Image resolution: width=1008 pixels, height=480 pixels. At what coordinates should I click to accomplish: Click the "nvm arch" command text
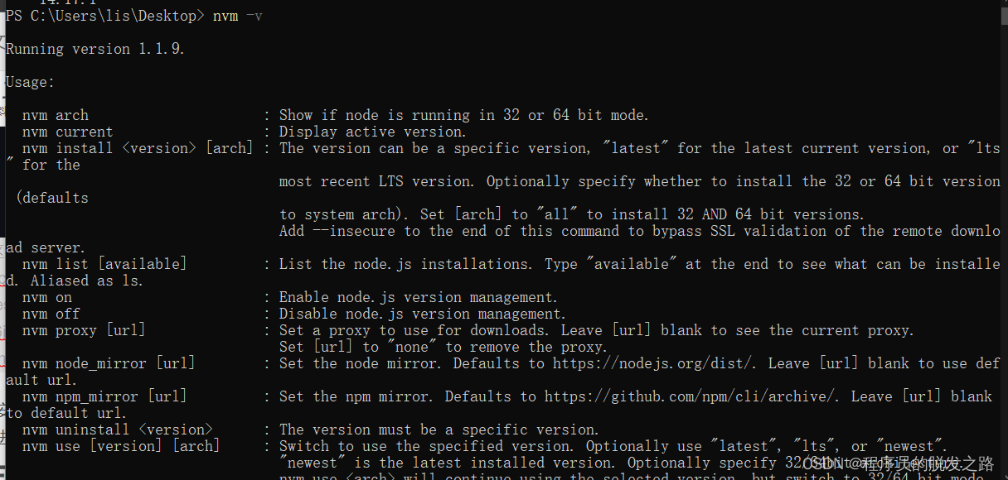click(x=55, y=115)
